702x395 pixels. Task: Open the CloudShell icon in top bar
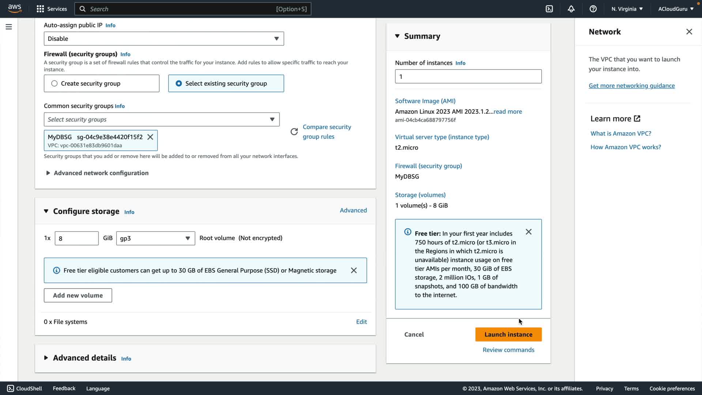click(549, 9)
